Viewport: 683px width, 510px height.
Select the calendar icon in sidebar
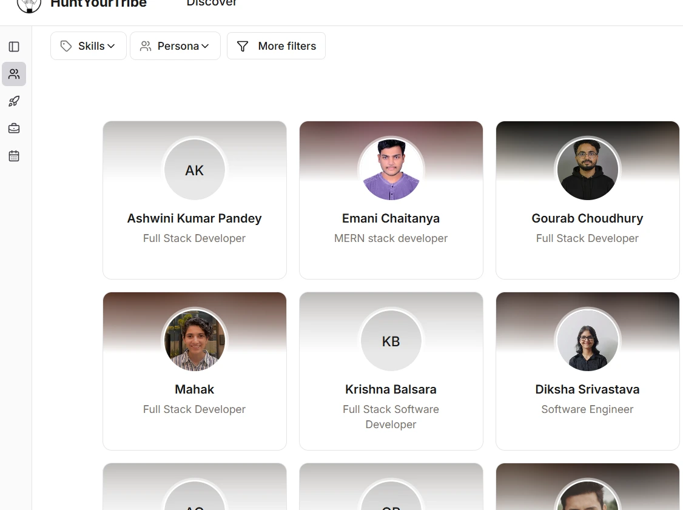[14, 156]
